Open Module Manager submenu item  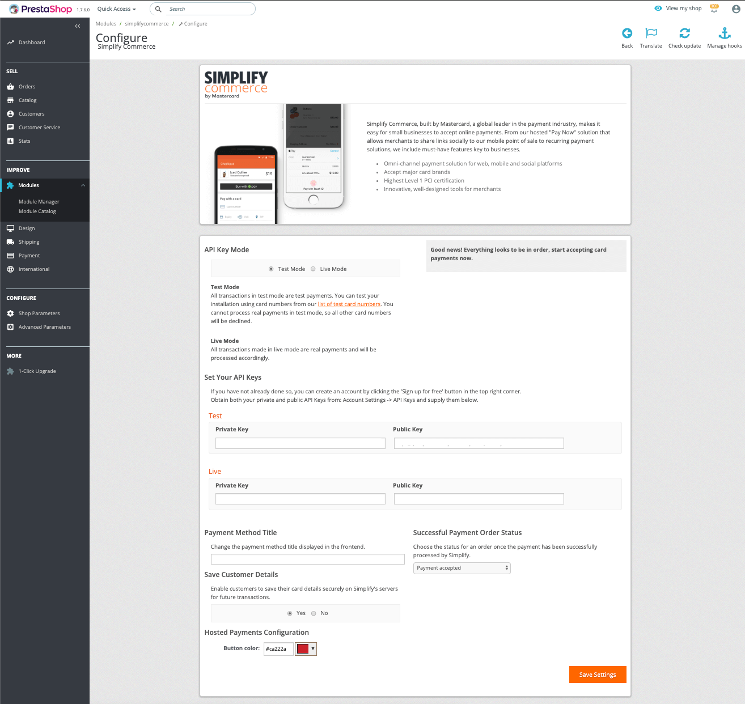click(x=39, y=202)
